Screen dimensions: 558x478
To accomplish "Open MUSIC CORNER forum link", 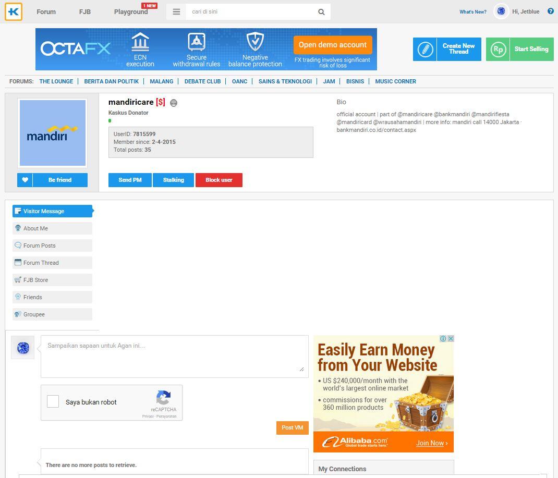I will point(395,81).
